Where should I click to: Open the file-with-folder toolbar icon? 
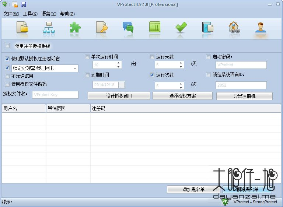tap(22, 27)
